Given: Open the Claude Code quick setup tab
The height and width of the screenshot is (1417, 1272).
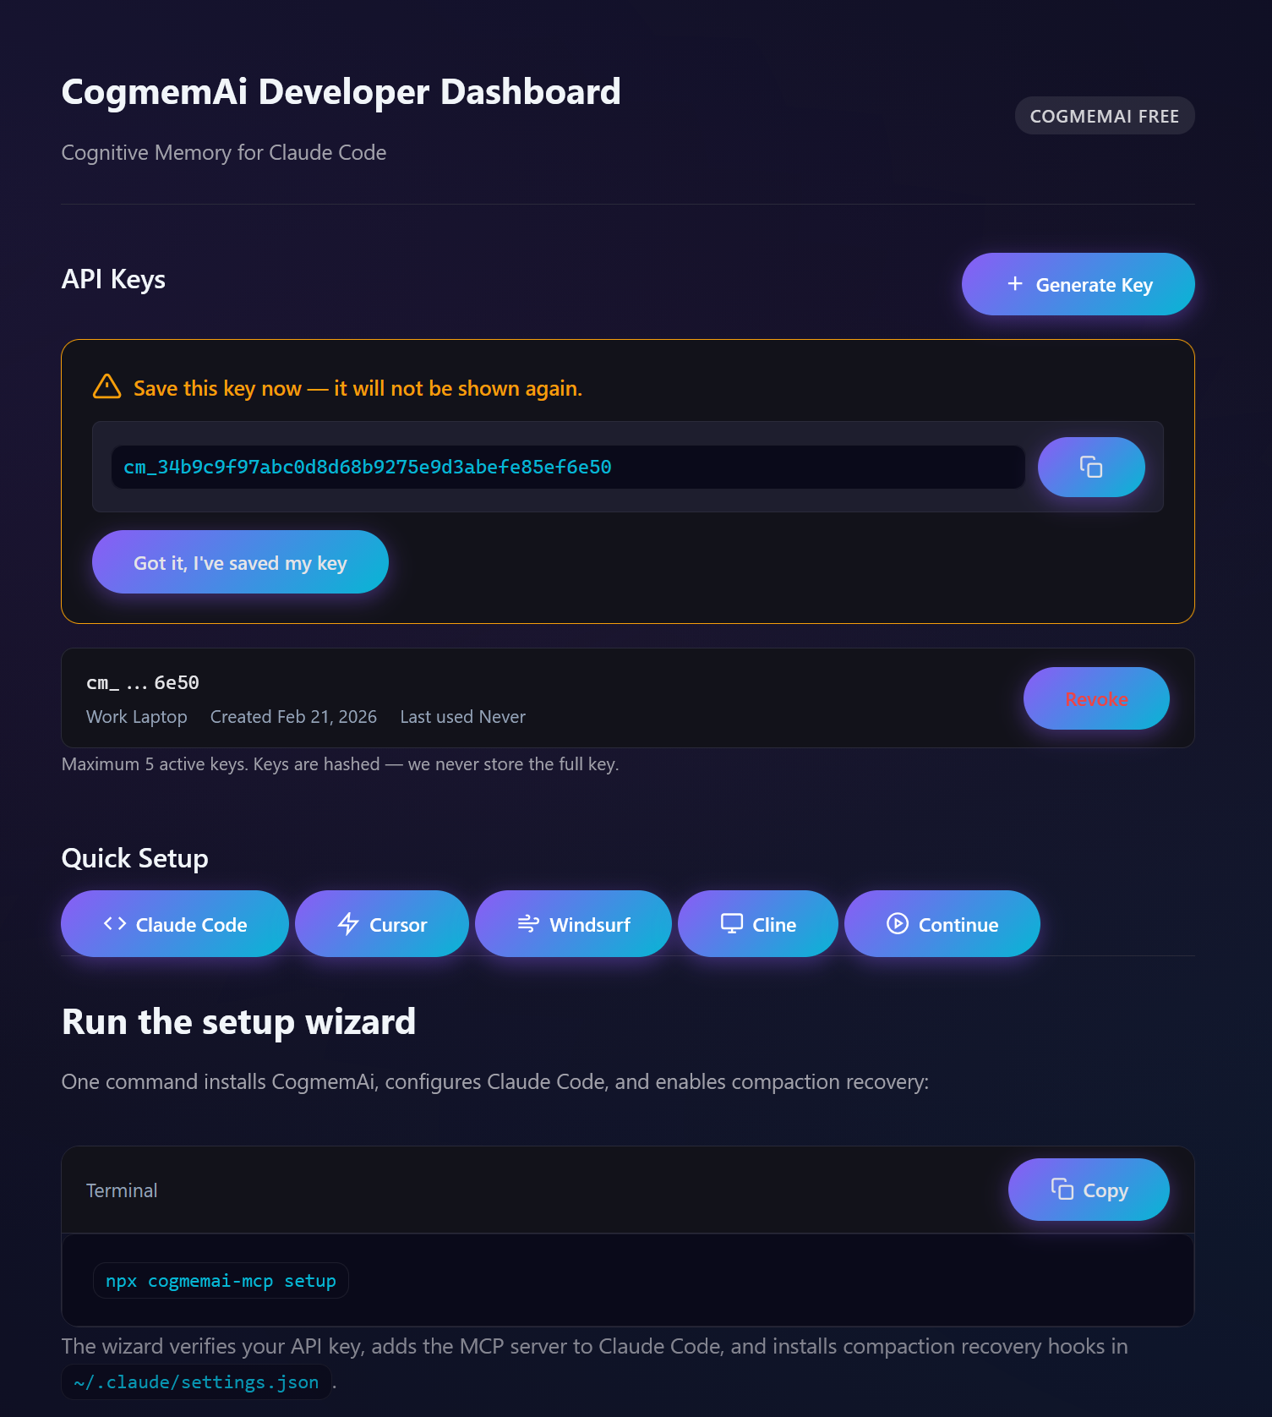Looking at the screenshot, I should coord(174,923).
